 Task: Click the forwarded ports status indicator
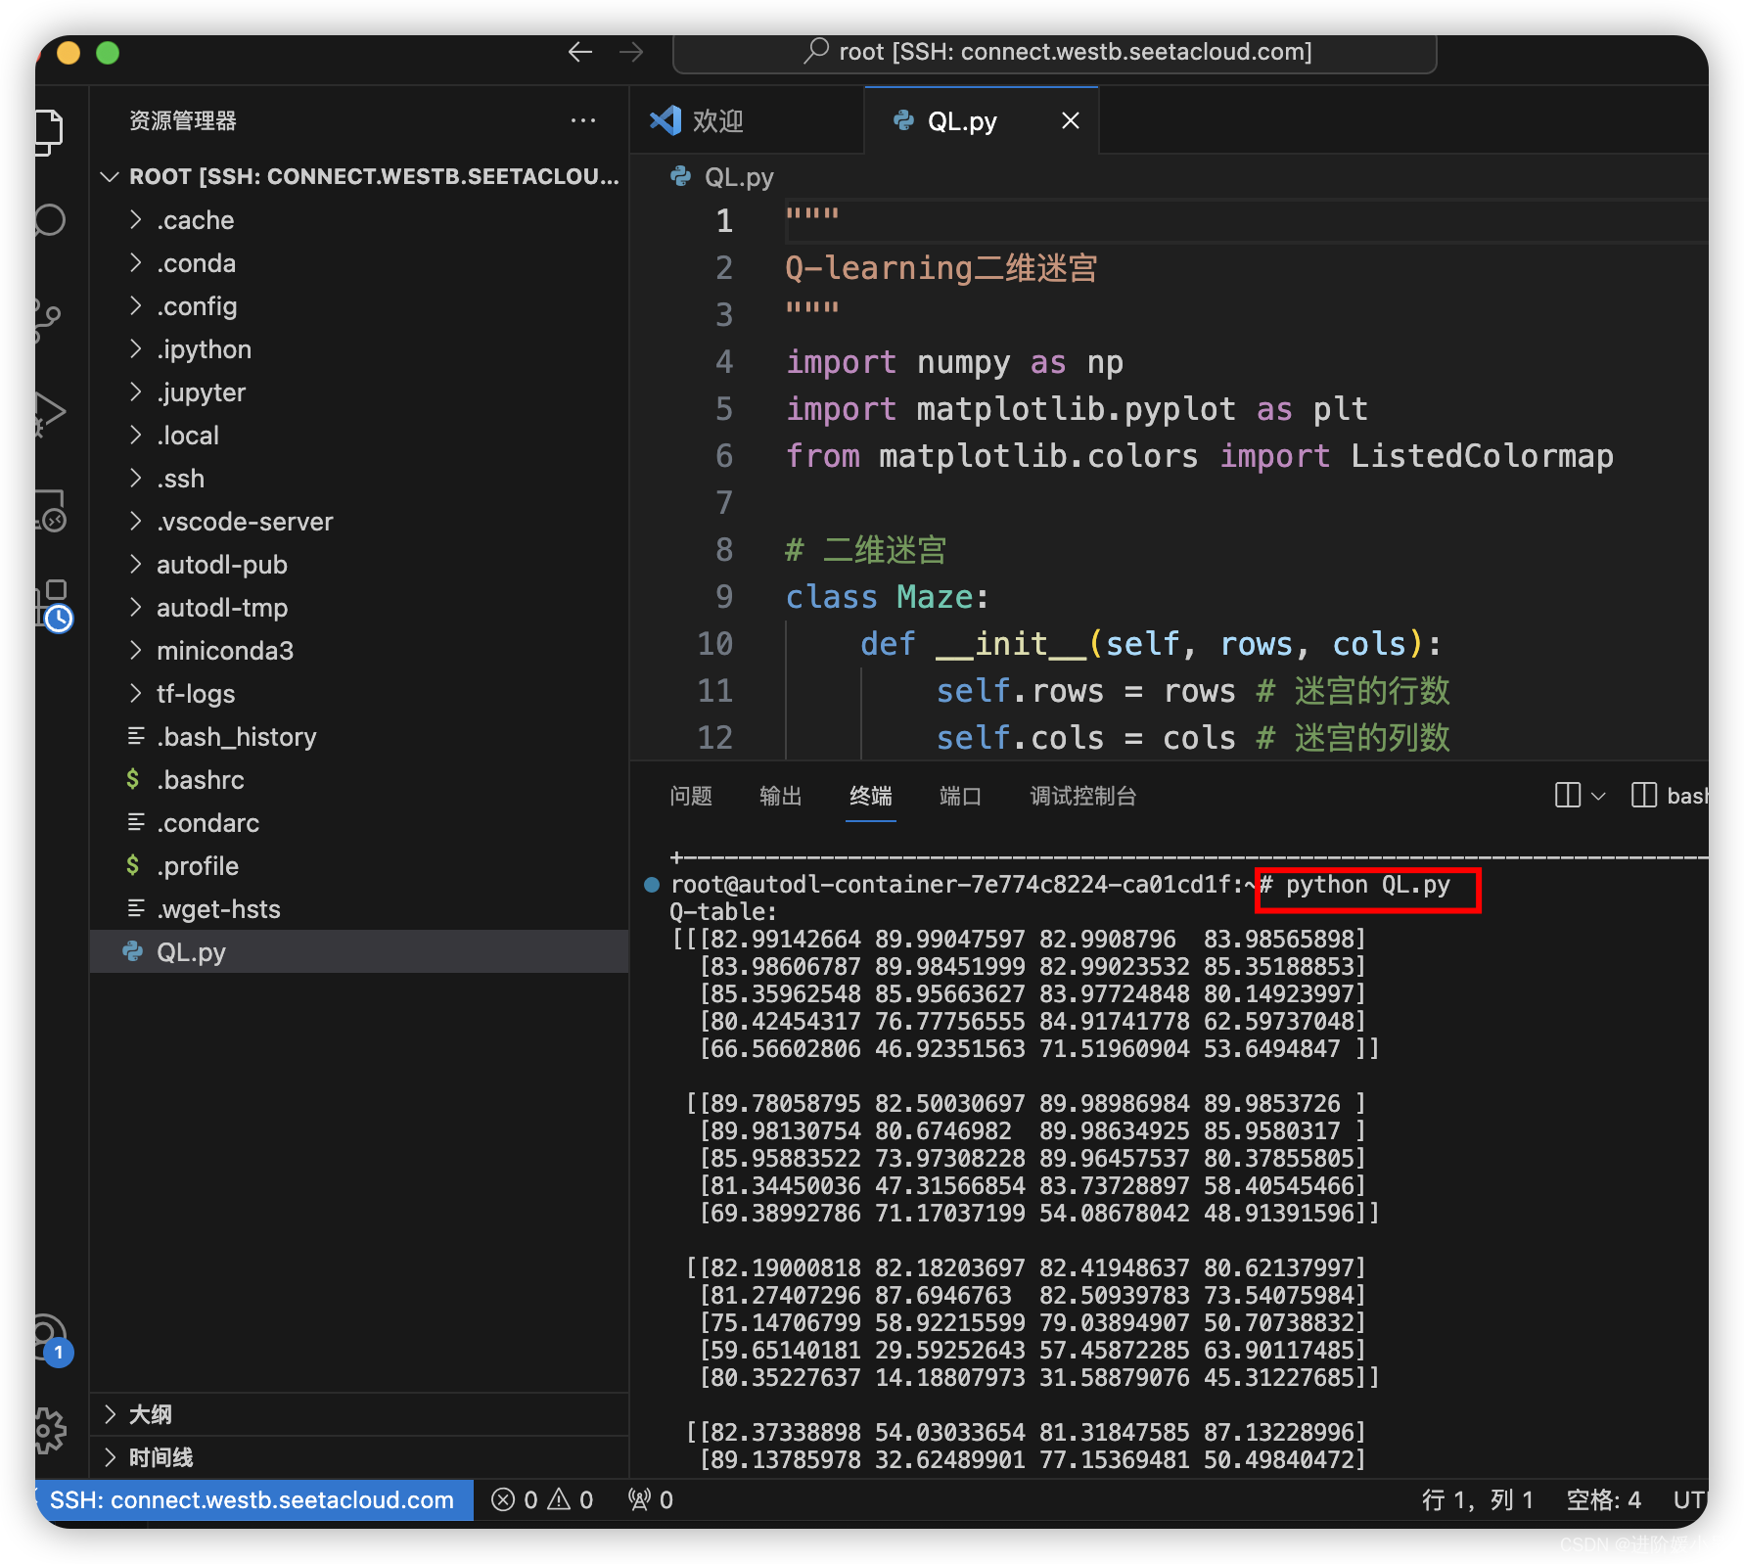pyautogui.click(x=651, y=1499)
